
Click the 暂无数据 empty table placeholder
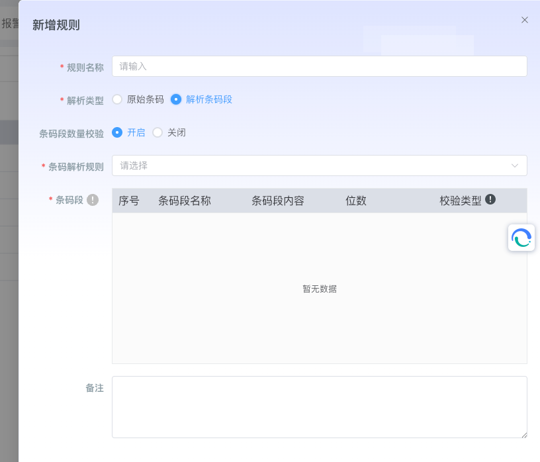320,289
